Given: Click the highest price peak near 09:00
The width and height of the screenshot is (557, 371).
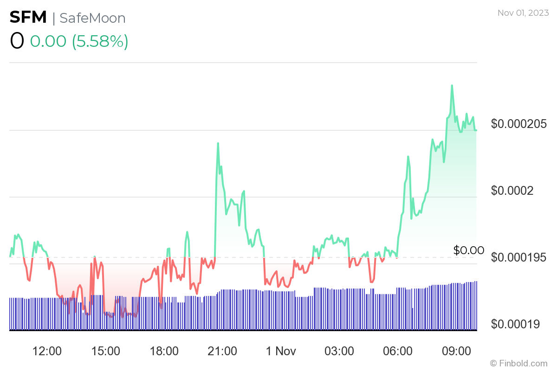Looking at the screenshot, I should [x=452, y=85].
